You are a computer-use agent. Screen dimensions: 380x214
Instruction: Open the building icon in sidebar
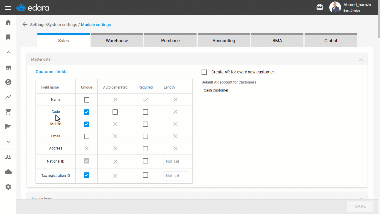coord(8,127)
